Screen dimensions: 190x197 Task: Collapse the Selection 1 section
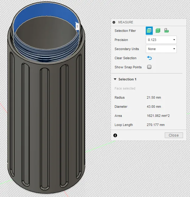(115, 79)
